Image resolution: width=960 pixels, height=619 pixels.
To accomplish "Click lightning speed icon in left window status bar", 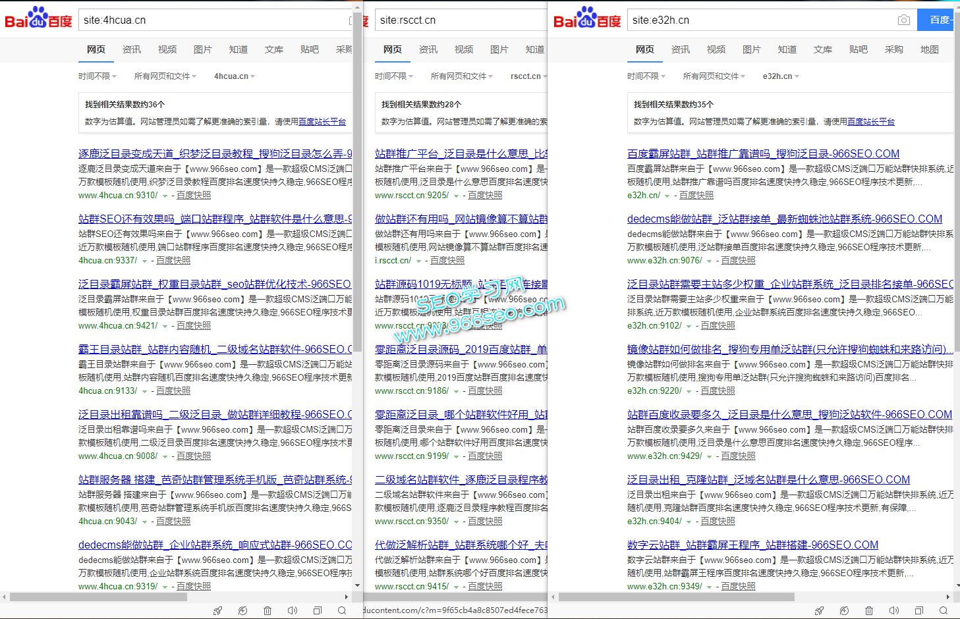I will (x=242, y=610).
